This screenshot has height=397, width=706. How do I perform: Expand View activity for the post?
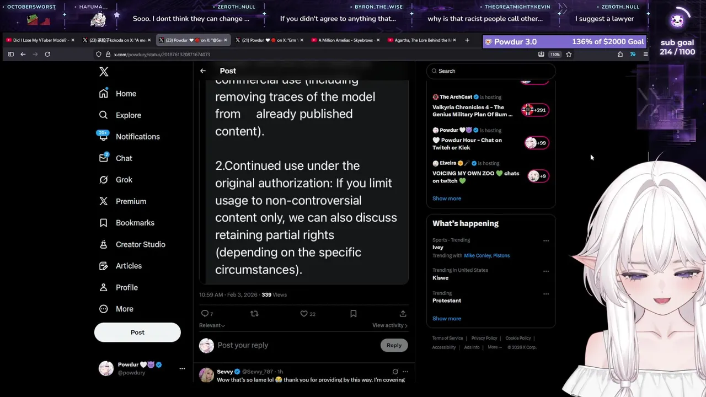click(x=389, y=325)
